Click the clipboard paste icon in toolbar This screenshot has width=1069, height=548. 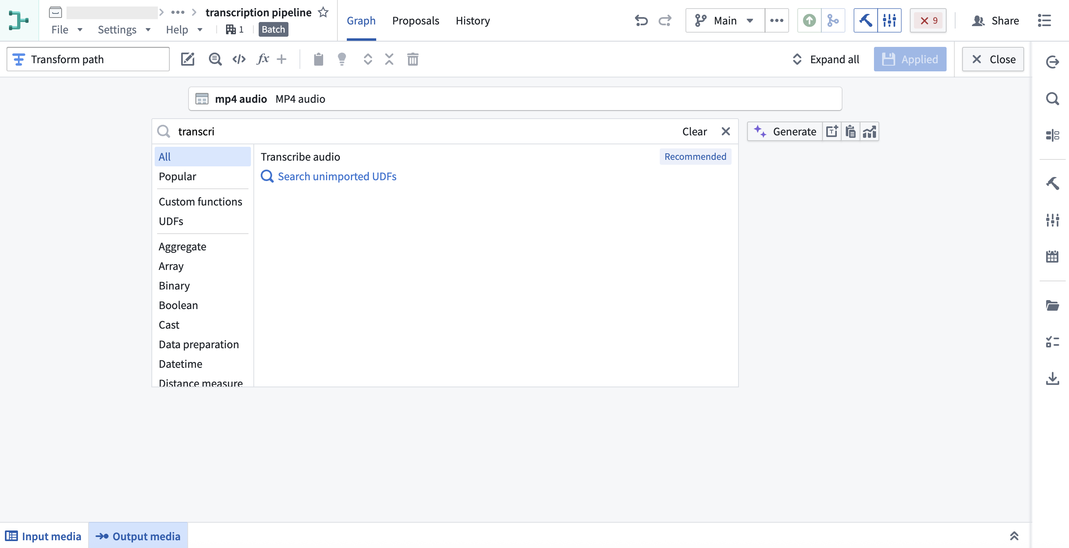[x=318, y=59]
